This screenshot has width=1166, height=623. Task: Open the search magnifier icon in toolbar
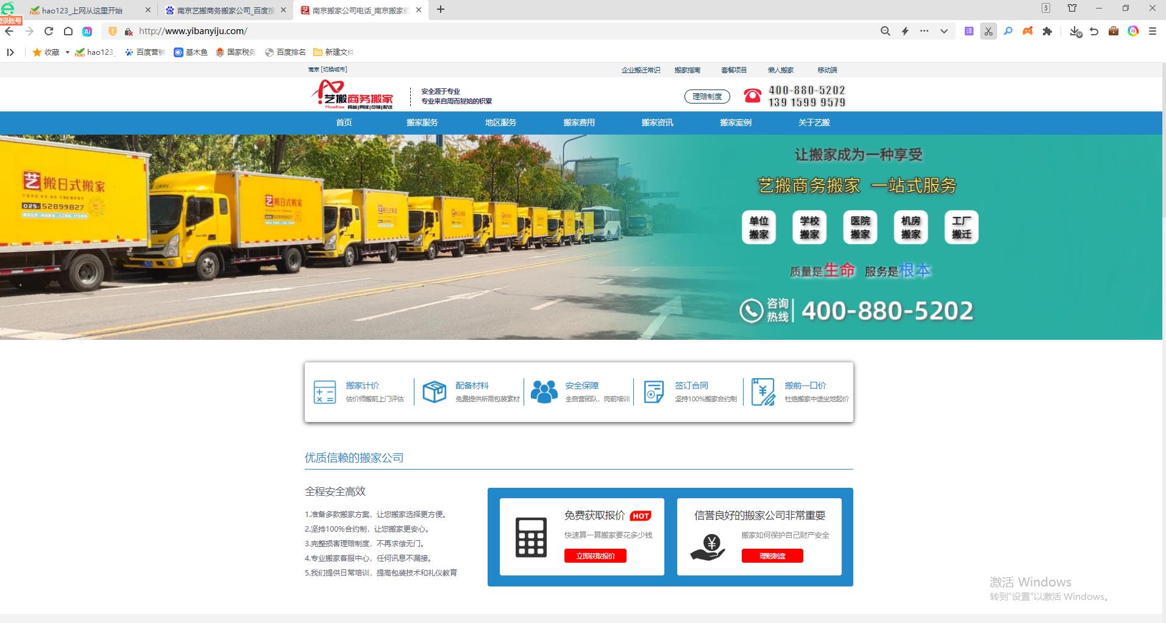click(1008, 31)
